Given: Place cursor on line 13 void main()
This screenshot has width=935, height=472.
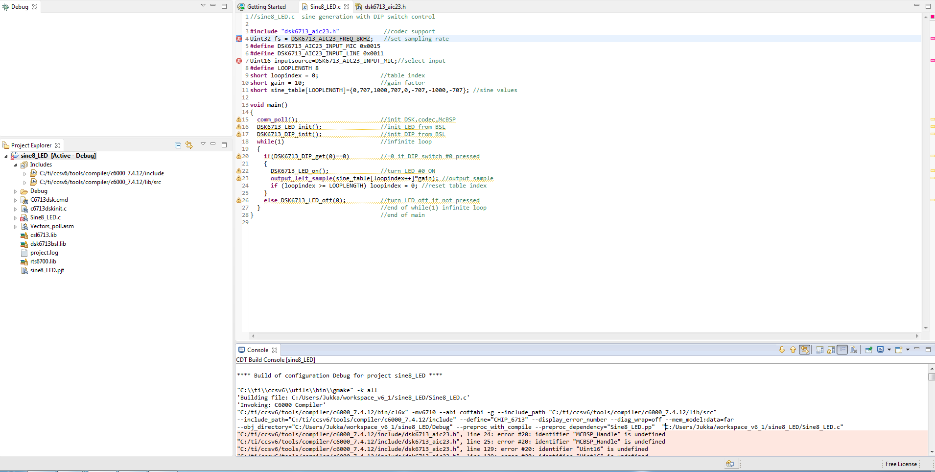Looking at the screenshot, I should pyautogui.click(x=269, y=105).
